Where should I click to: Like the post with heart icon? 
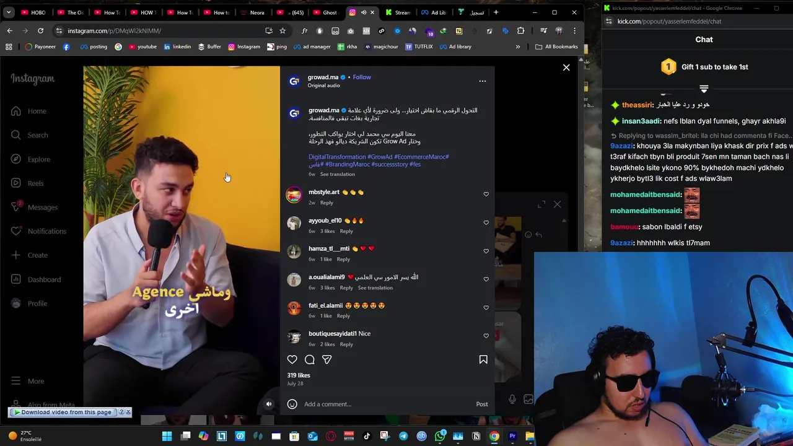coord(292,360)
